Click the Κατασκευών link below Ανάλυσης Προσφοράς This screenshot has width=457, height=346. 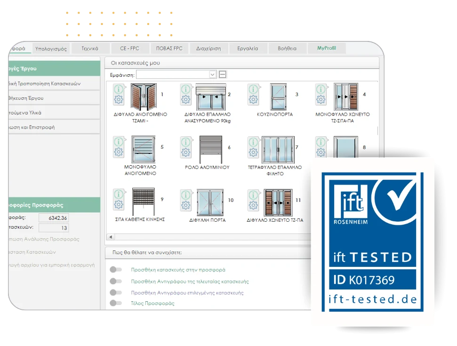32,252
